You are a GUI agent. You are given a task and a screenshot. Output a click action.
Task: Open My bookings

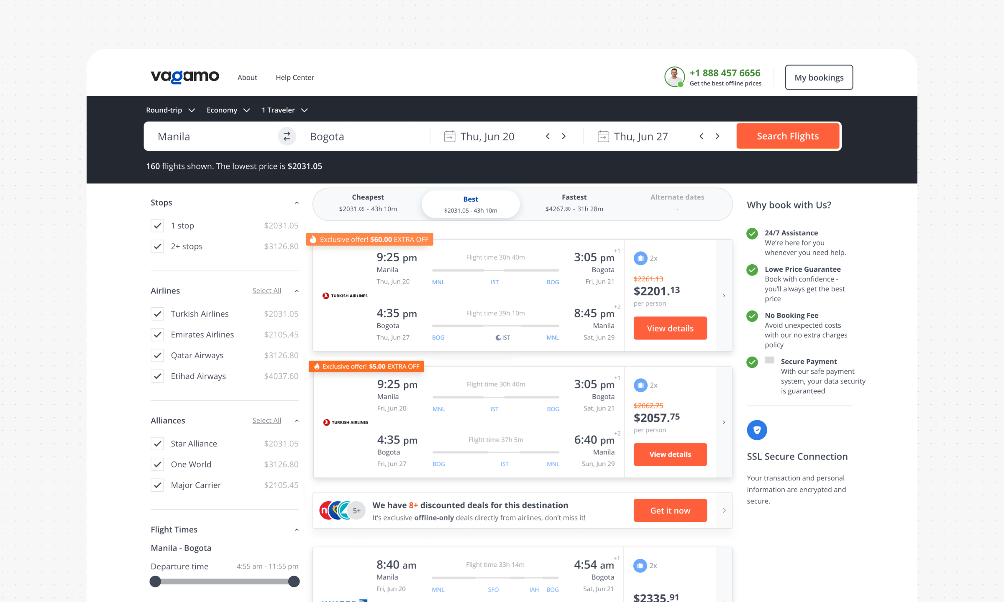[819, 77]
